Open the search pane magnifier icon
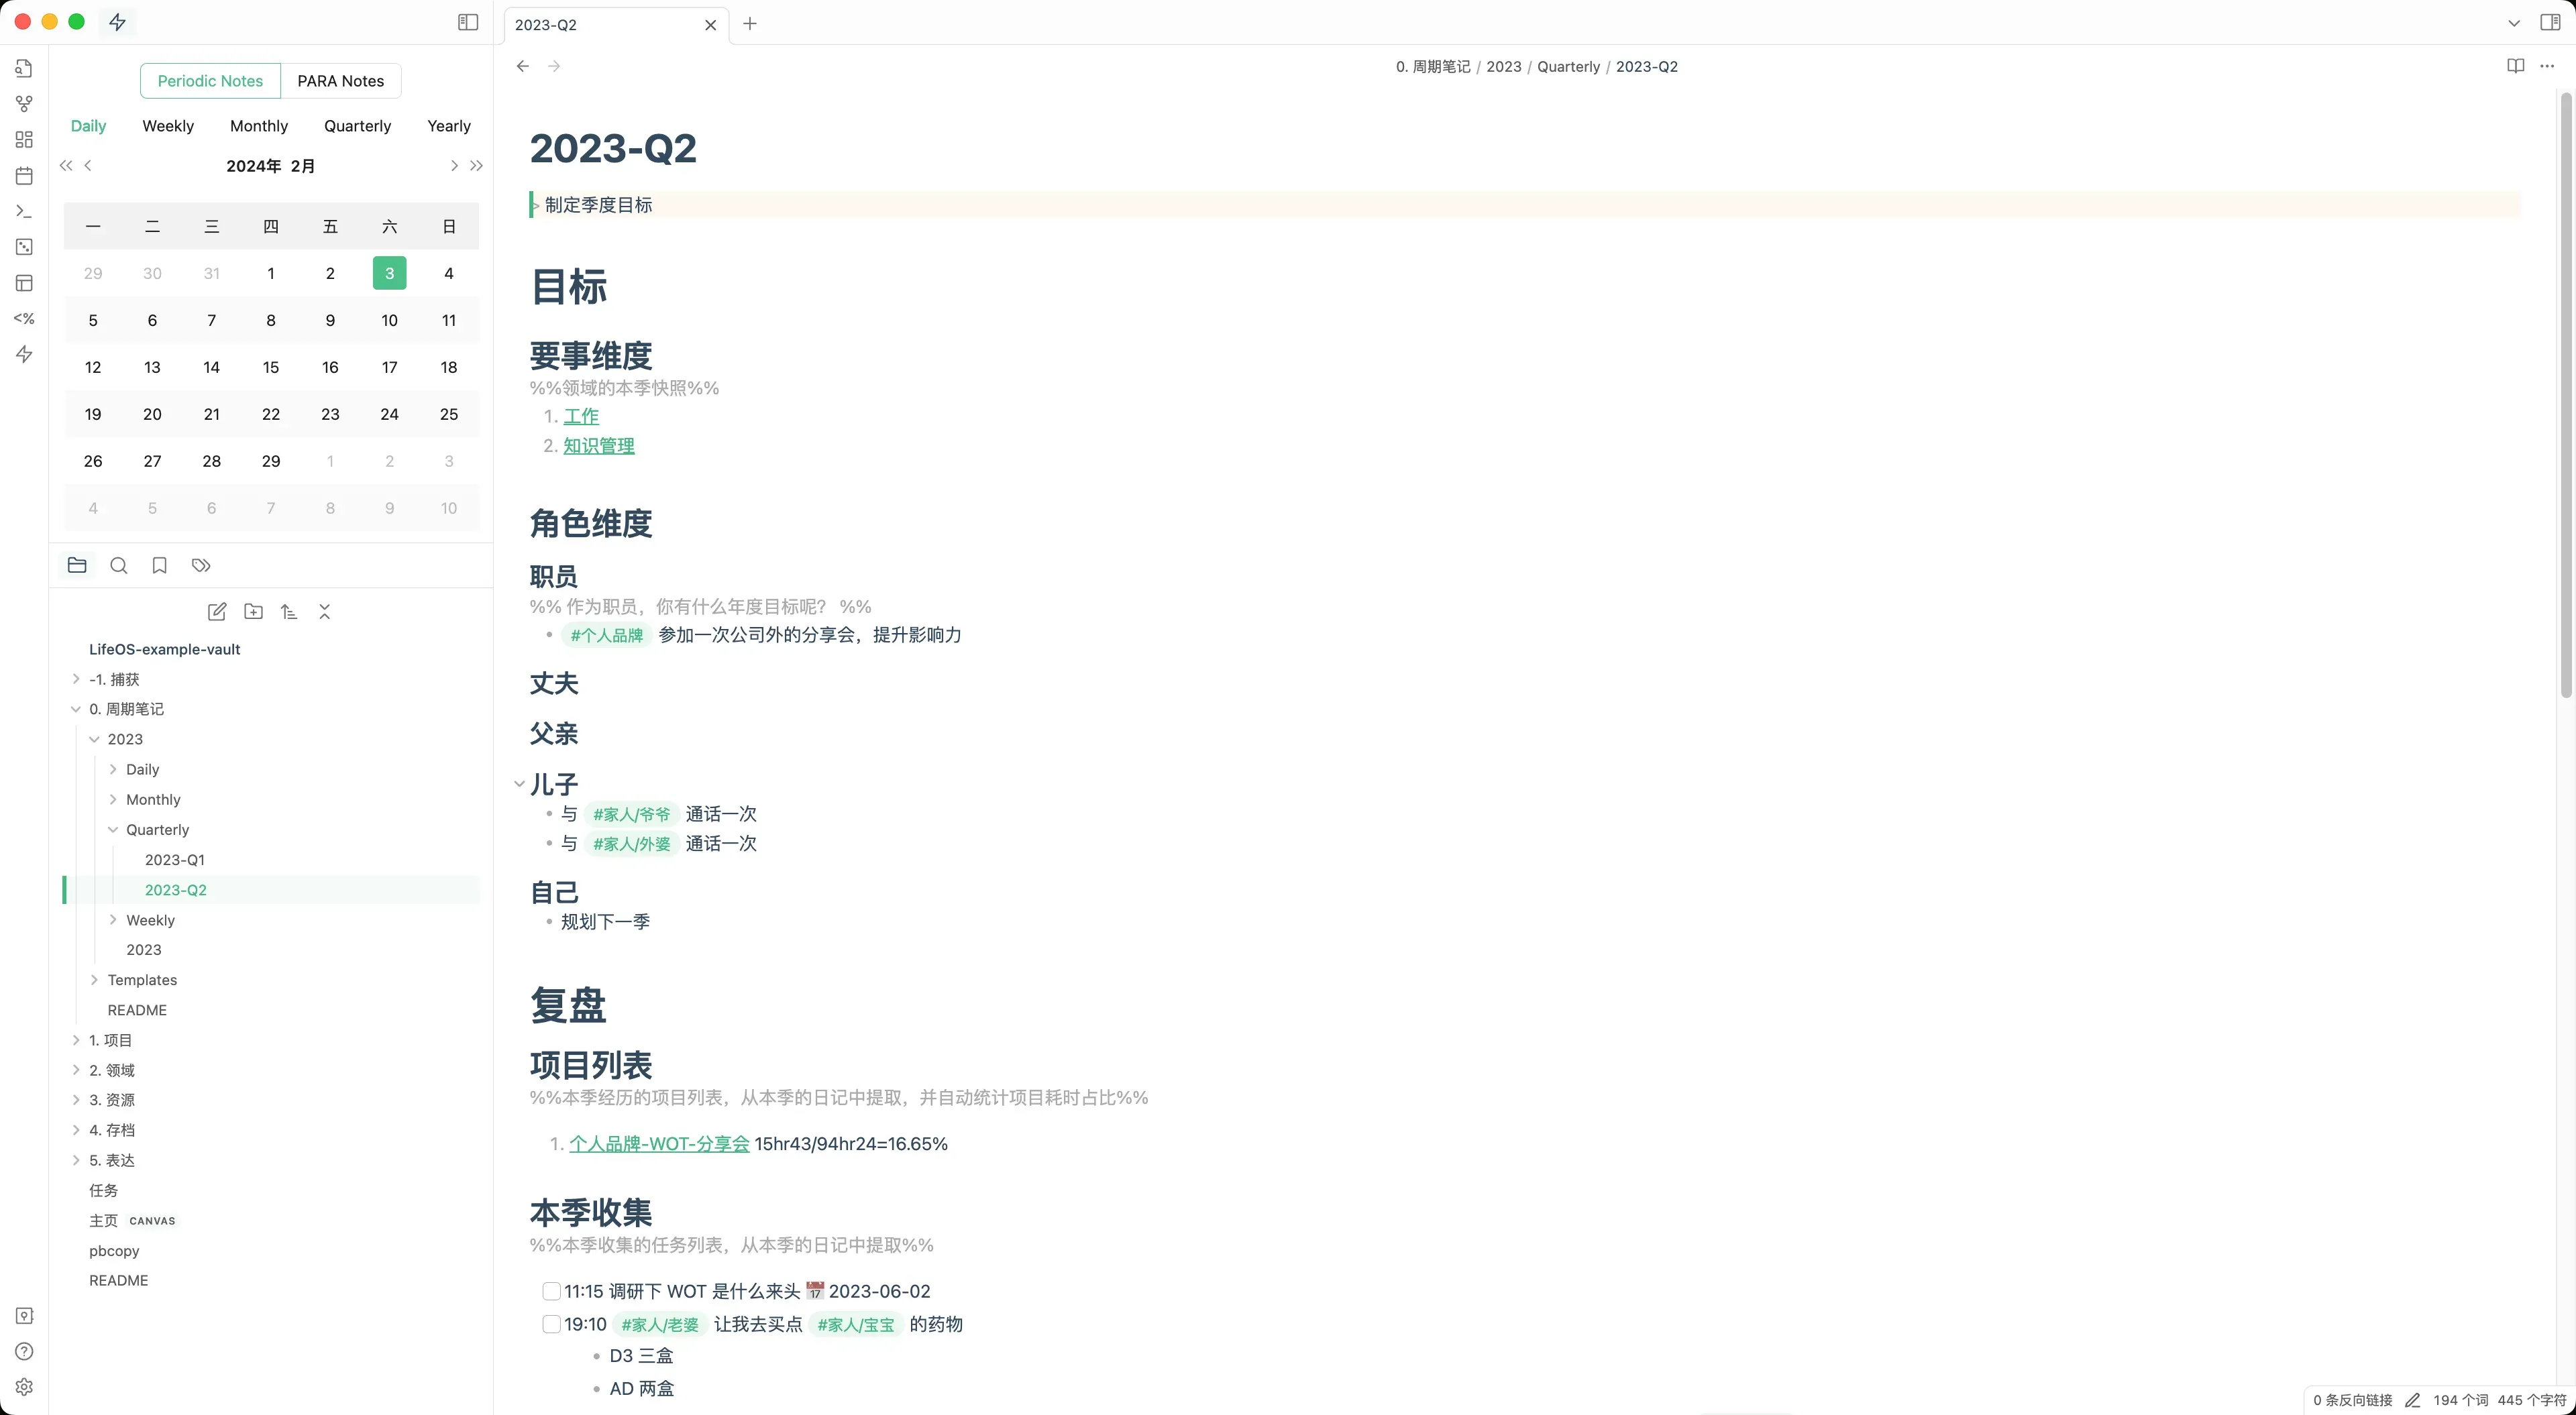Viewport: 2576px width, 1415px height. (118, 566)
